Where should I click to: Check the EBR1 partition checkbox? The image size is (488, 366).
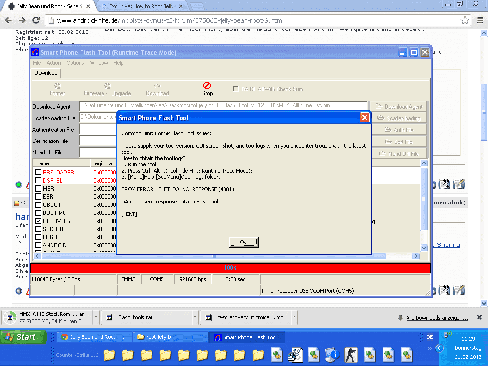point(38,196)
